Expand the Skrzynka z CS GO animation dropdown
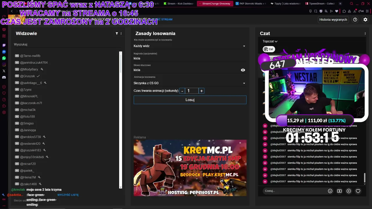The width and height of the screenshot is (372, 209). (190, 83)
